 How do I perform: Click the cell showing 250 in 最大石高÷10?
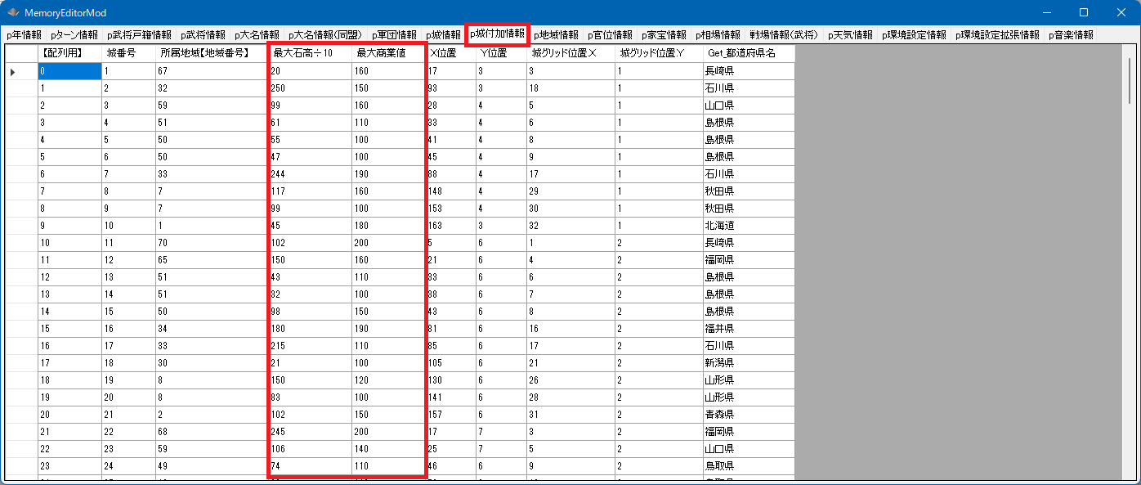click(x=309, y=88)
